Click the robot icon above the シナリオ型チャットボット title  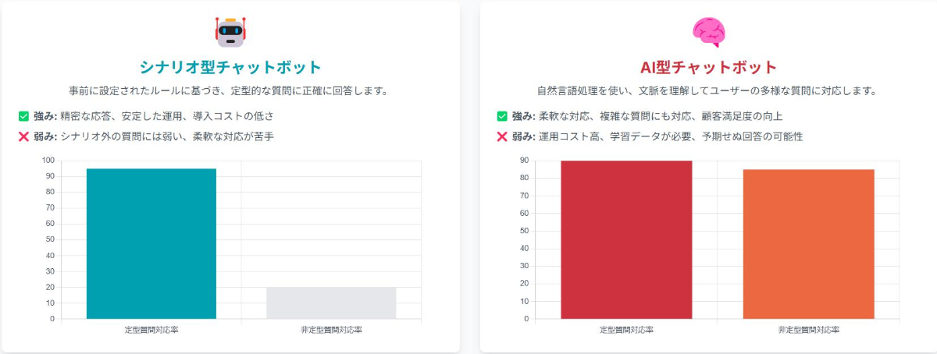[x=230, y=32]
